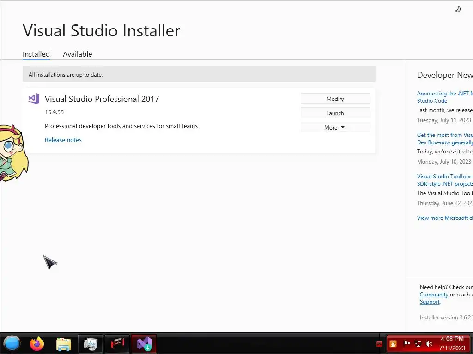This screenshot has height=354, width=473.
Task: Click the Visual Studio Installer heading
Action: (101, 30)
